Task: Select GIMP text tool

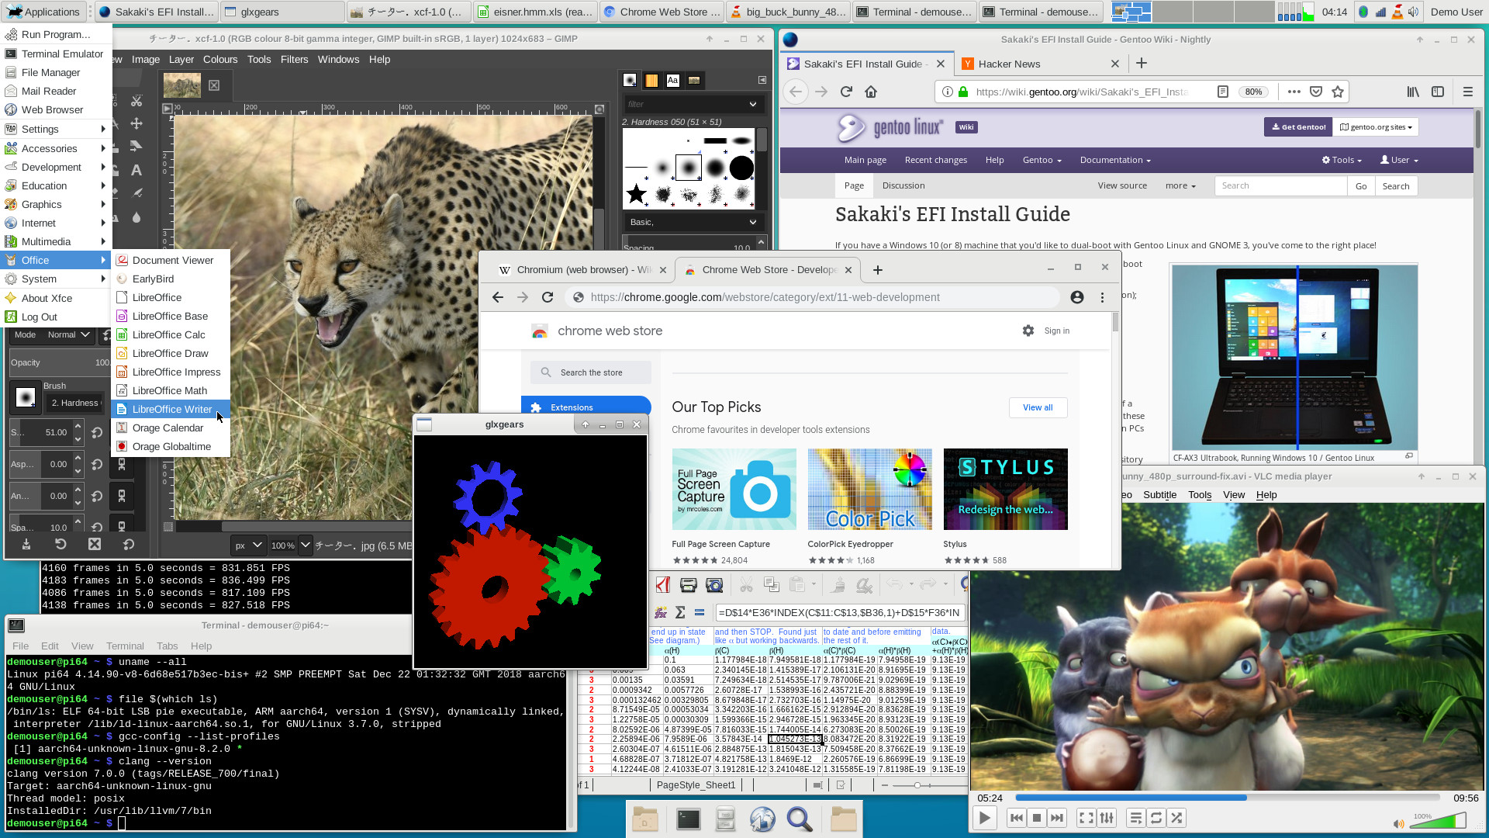Action: (136, 170)
